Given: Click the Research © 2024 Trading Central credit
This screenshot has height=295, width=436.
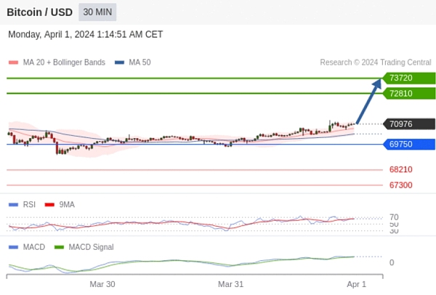Looking at the screenshot, I should click(376, 62).
